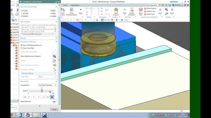Step simulation to next operation

pos(44,97)
